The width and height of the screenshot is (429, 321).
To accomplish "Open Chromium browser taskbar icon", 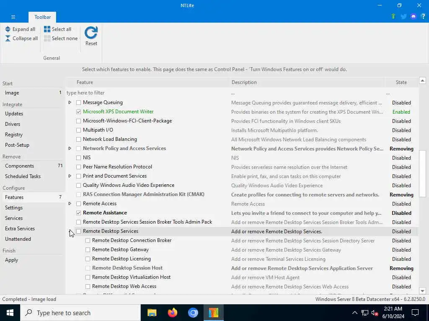I will (193, 313).
